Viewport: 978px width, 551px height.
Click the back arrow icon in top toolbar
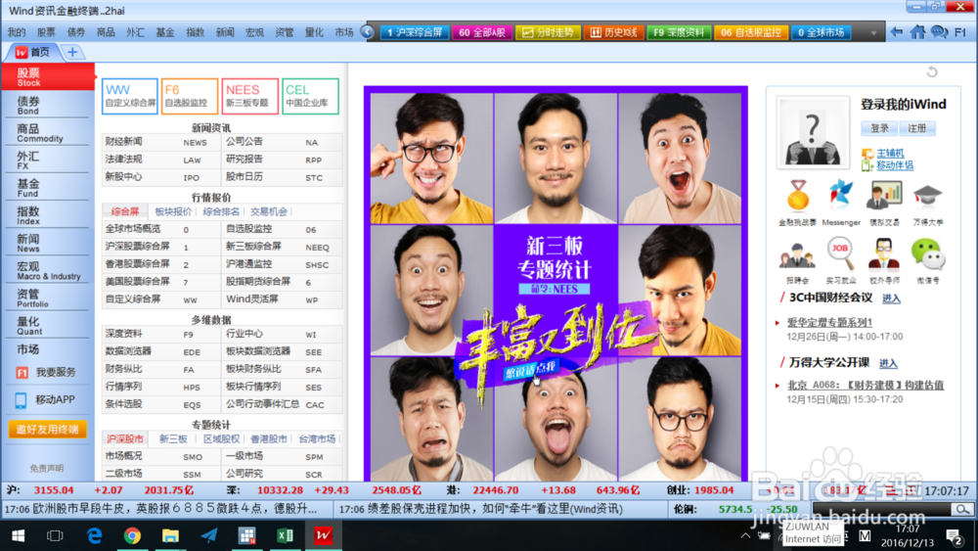896,32
